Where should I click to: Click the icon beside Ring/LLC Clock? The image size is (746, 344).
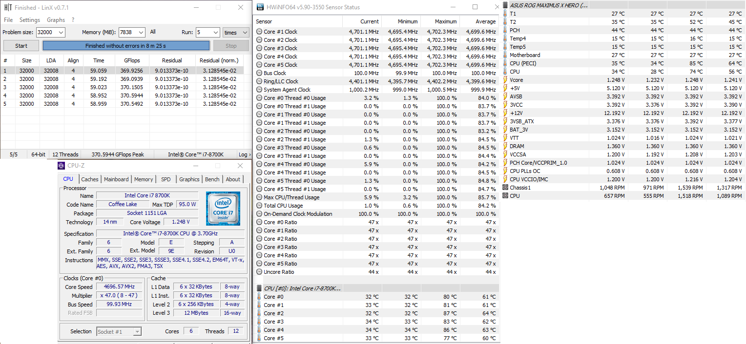pyautogui.click(x=259, y=81)
